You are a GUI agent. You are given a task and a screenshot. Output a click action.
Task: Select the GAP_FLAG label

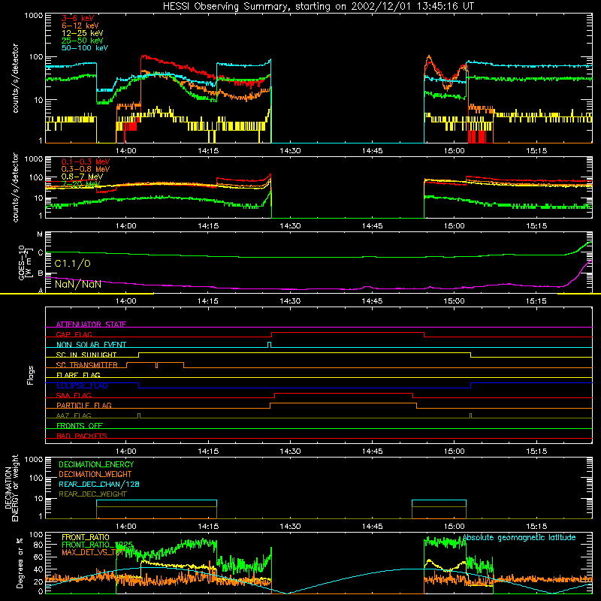coord(74,334)
